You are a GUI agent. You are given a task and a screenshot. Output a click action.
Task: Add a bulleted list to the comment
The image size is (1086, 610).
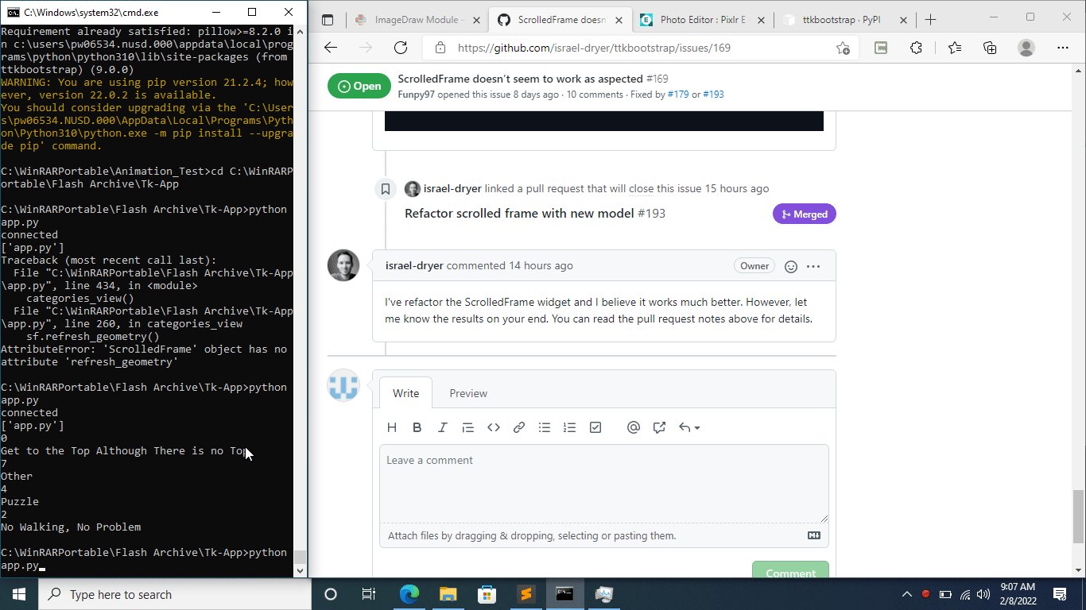[x=545, y=427]
